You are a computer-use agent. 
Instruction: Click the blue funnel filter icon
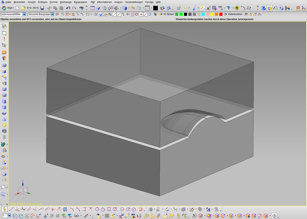pyautogui.click(x=228, y=8)
